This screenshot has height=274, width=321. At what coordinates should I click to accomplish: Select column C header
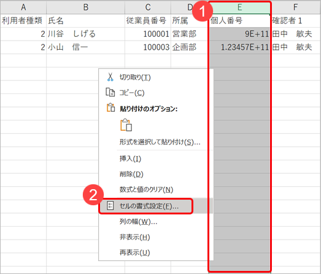[148, 7]
